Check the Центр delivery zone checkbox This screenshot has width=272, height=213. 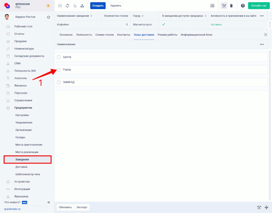pos(59,57)
